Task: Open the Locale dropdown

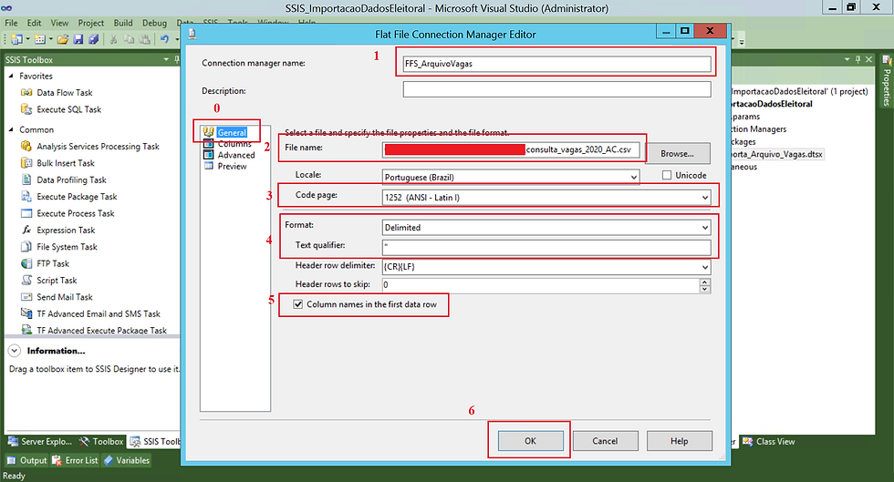Action: coord(633,177)
